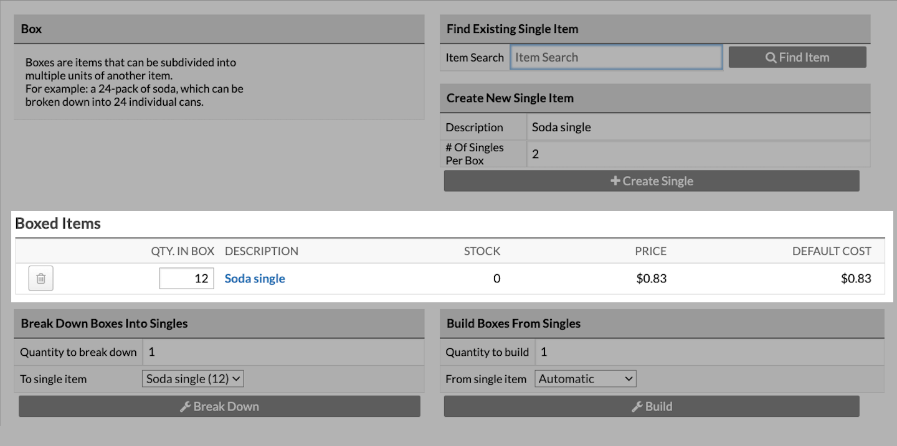
Task: Click the wrench icon on Break Down
Action: click(x=185, y=407)
